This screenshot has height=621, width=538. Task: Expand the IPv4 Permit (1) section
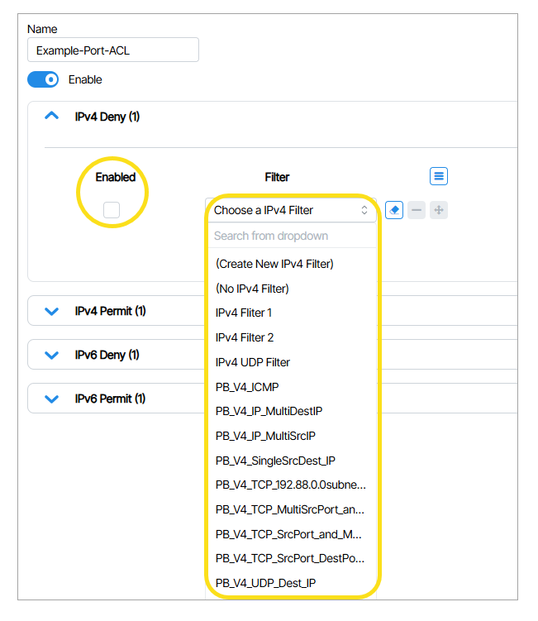51,312
